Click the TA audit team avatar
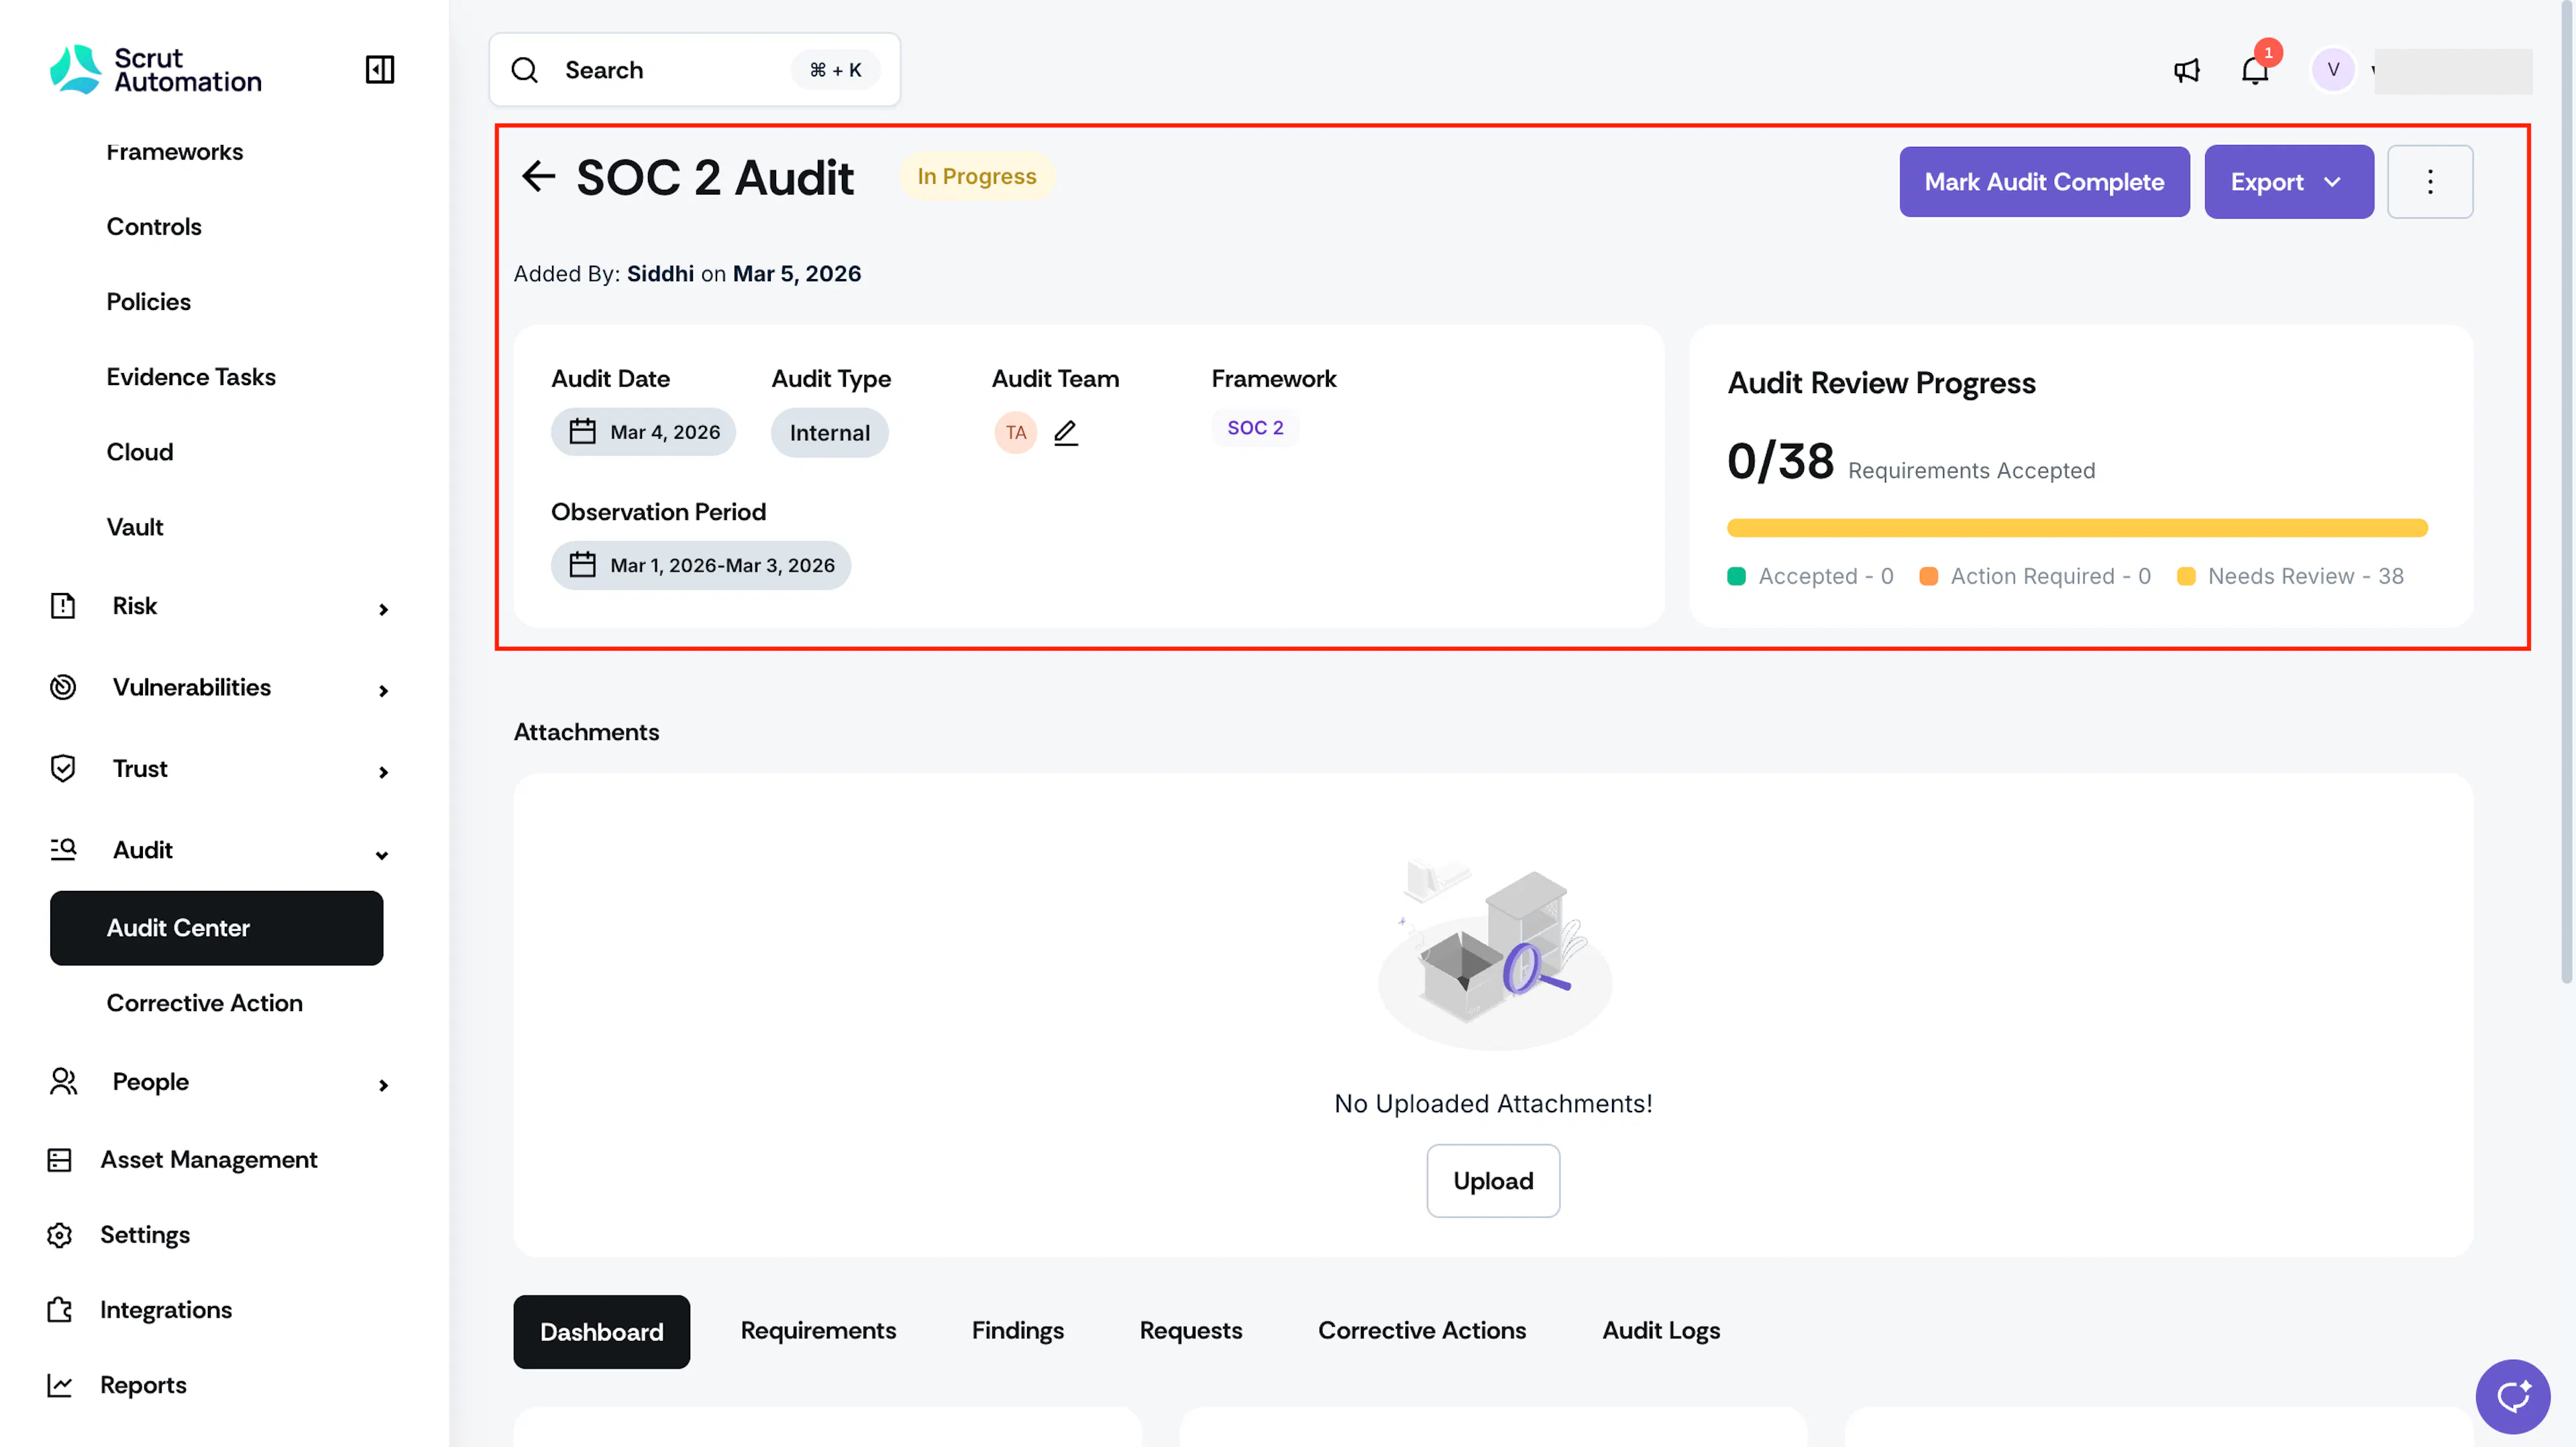 point(1015,433)
